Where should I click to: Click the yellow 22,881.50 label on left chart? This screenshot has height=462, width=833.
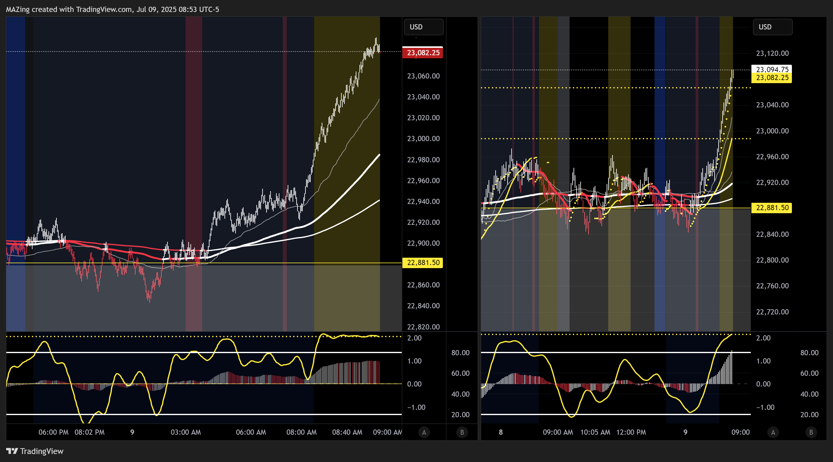click(x=423, y=262)
